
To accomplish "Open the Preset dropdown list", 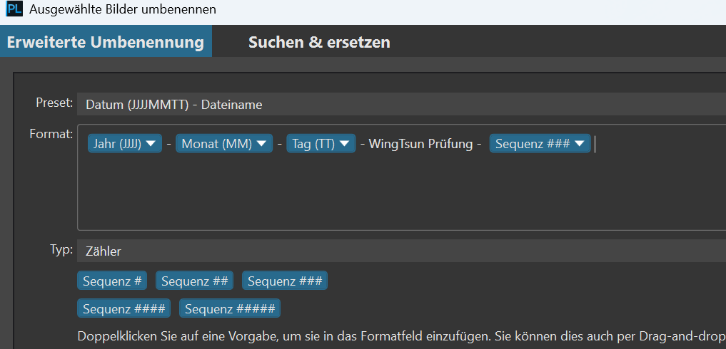I will tap(400, 105).
